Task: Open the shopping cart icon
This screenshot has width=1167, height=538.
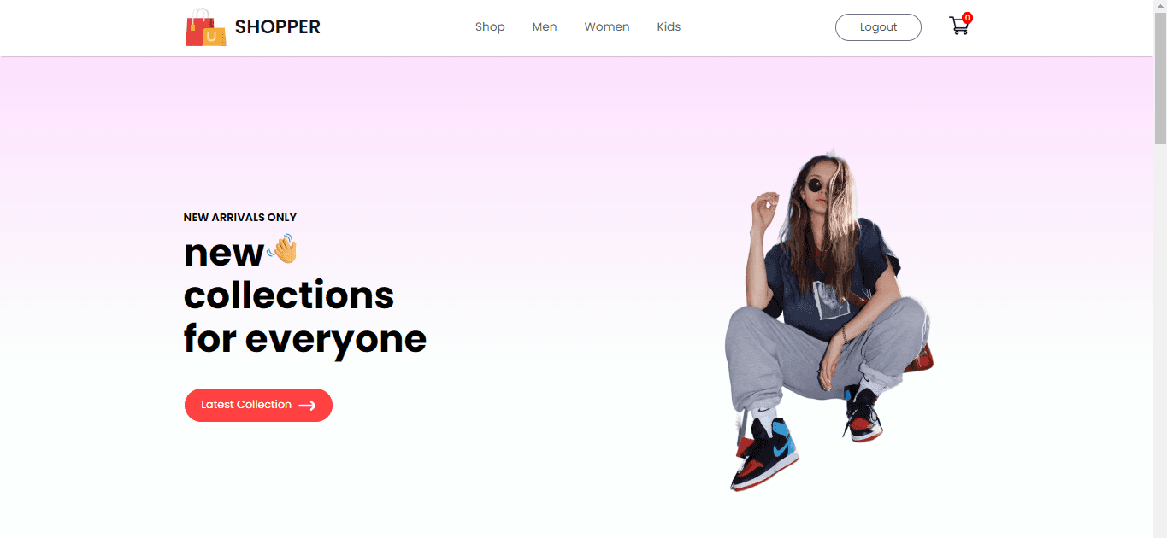Action: point(958,26)
